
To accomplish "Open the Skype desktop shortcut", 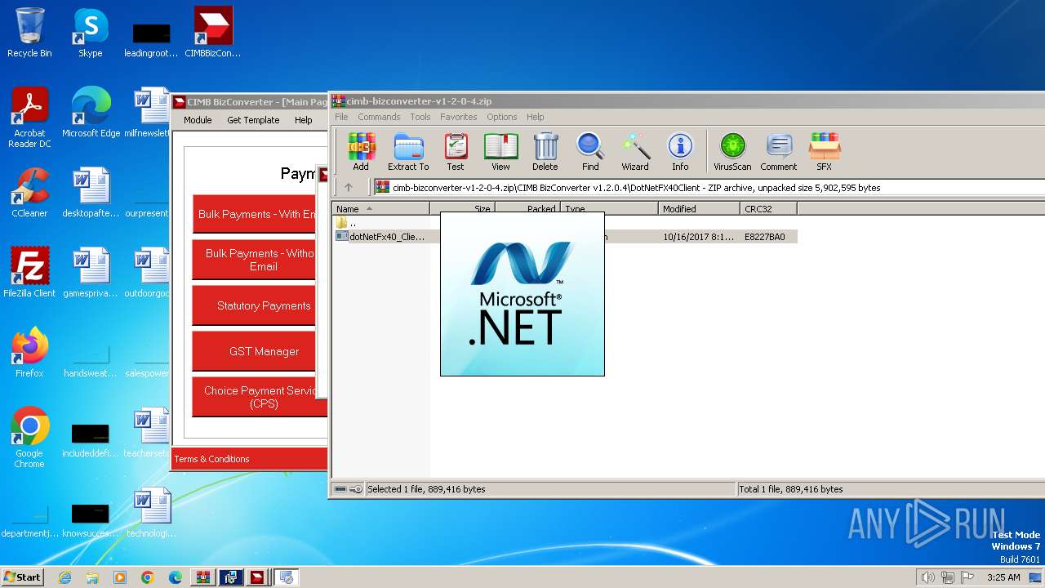I will (91, 33).
